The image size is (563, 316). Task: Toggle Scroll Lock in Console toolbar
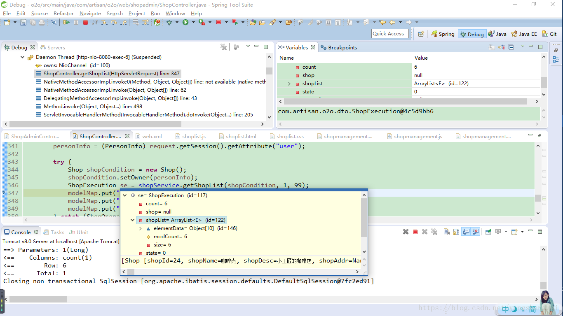click(456, 232)
